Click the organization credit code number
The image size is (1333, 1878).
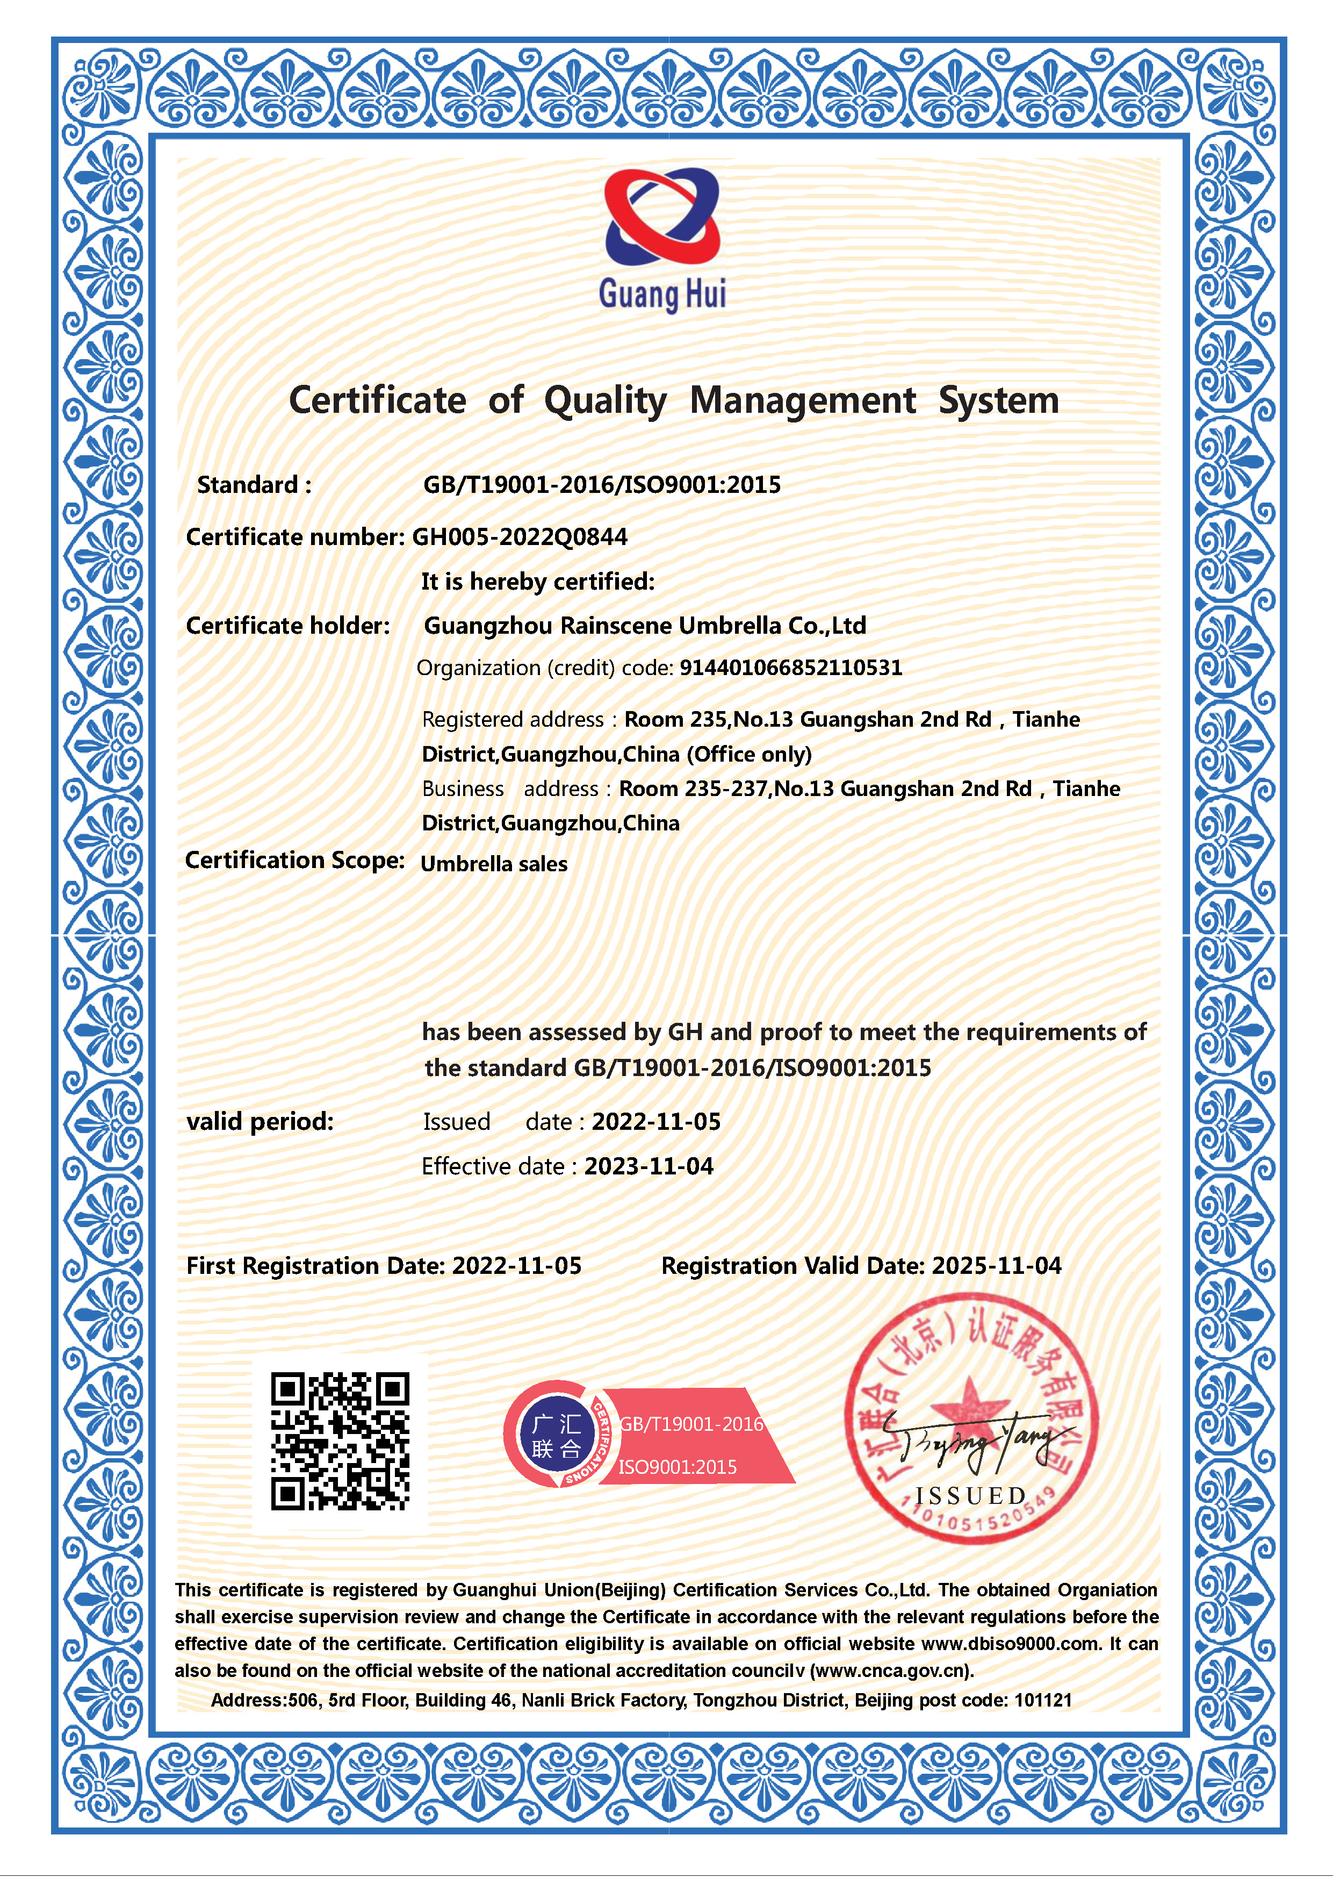790,668
